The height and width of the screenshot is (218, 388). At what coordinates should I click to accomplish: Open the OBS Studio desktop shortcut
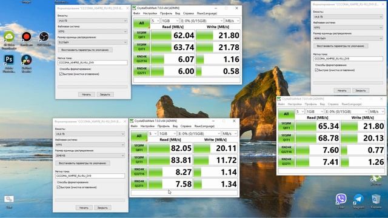pos(44,37)
